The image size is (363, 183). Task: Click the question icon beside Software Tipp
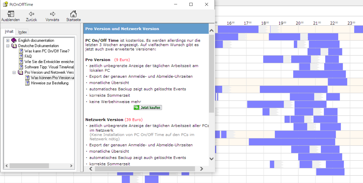21,67
